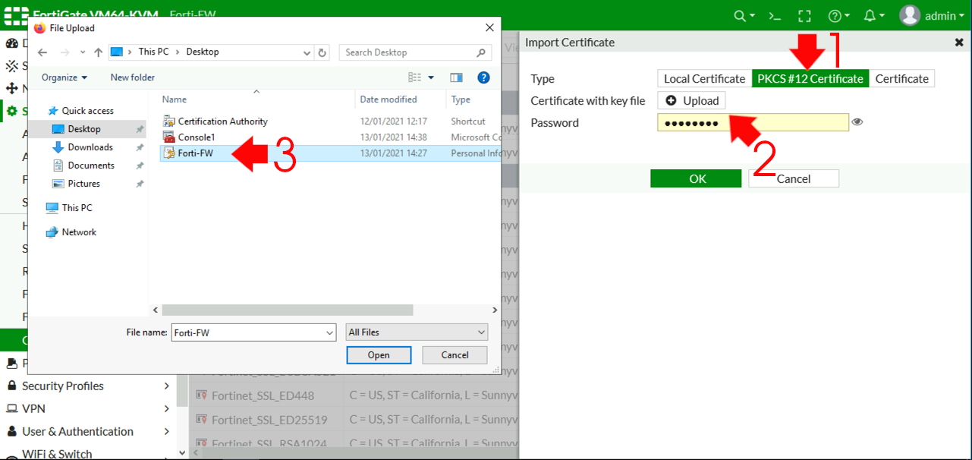Switch Type to Local Certificate
Screen dimensions: 972x460
703,78
